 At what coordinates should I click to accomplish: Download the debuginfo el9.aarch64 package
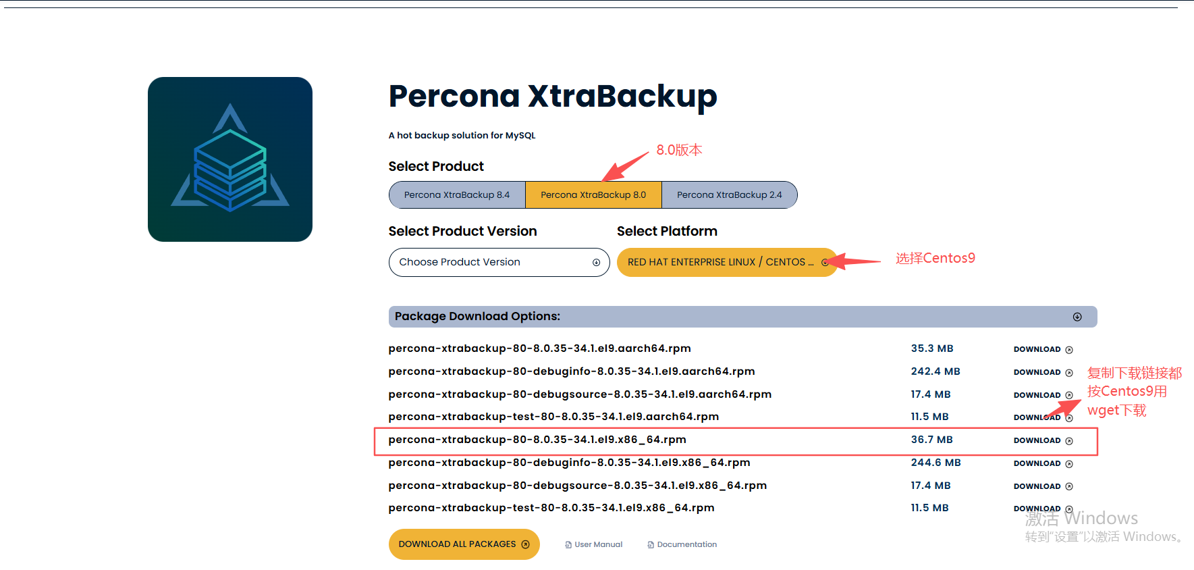click(1043, 372)
